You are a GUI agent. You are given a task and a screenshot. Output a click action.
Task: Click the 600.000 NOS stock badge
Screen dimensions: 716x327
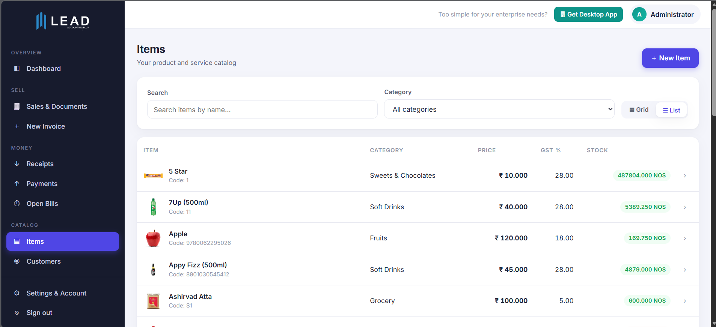tap(647, 301)
